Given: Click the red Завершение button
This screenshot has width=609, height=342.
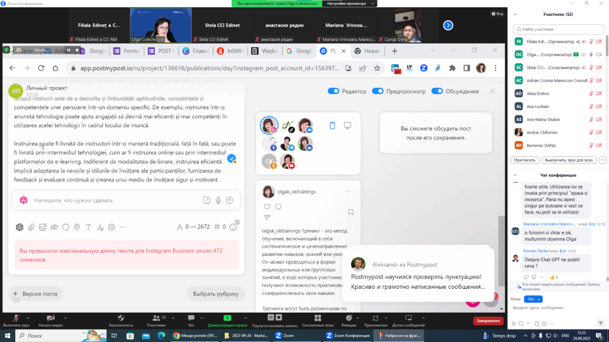Looking at the screenshot, I should (489, 321).
